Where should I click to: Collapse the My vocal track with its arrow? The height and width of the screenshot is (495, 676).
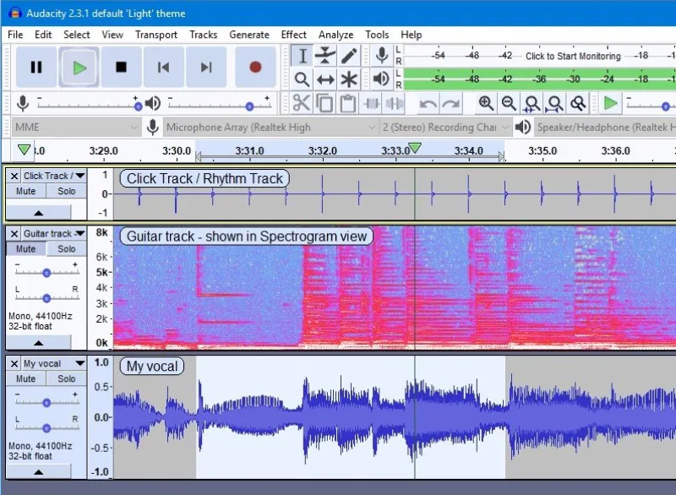click(38, 471)
